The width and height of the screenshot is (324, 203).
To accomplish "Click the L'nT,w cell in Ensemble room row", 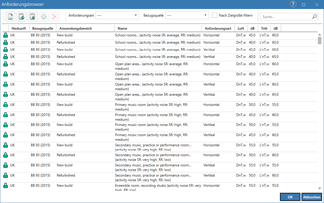I will (264, 186).
